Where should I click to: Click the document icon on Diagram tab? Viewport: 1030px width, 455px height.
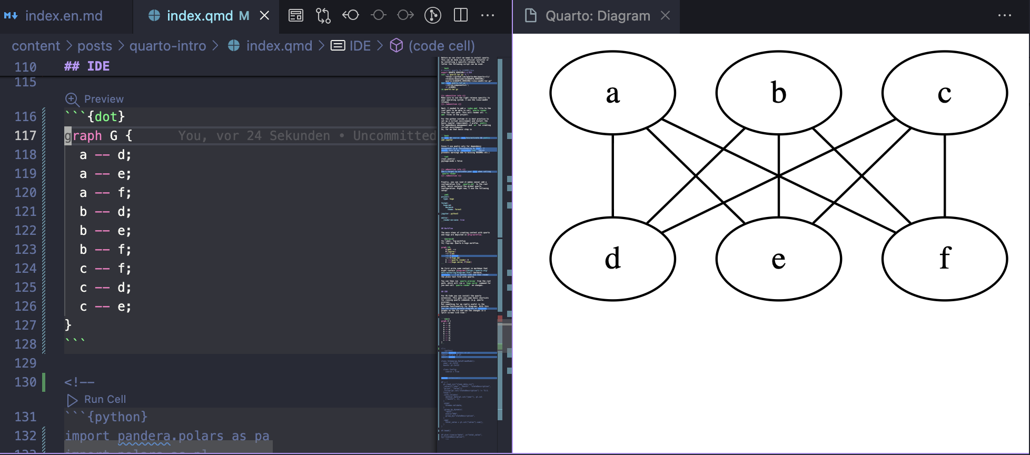[x=531, y=16]
